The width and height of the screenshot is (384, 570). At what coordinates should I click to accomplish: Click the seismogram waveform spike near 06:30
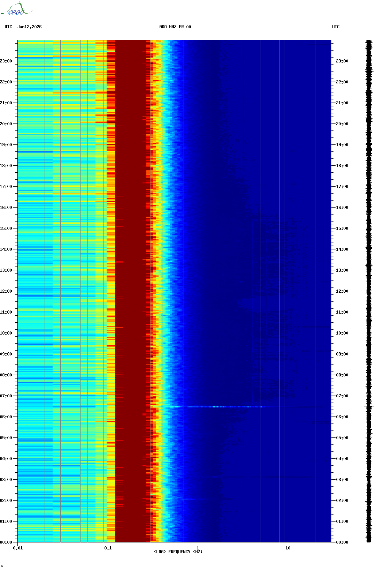point(369,406)
